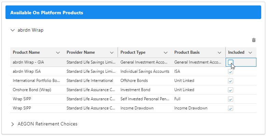Expand the AEGON Retirement Choices section
267x137 pixels.
click(x=13, y=124)
